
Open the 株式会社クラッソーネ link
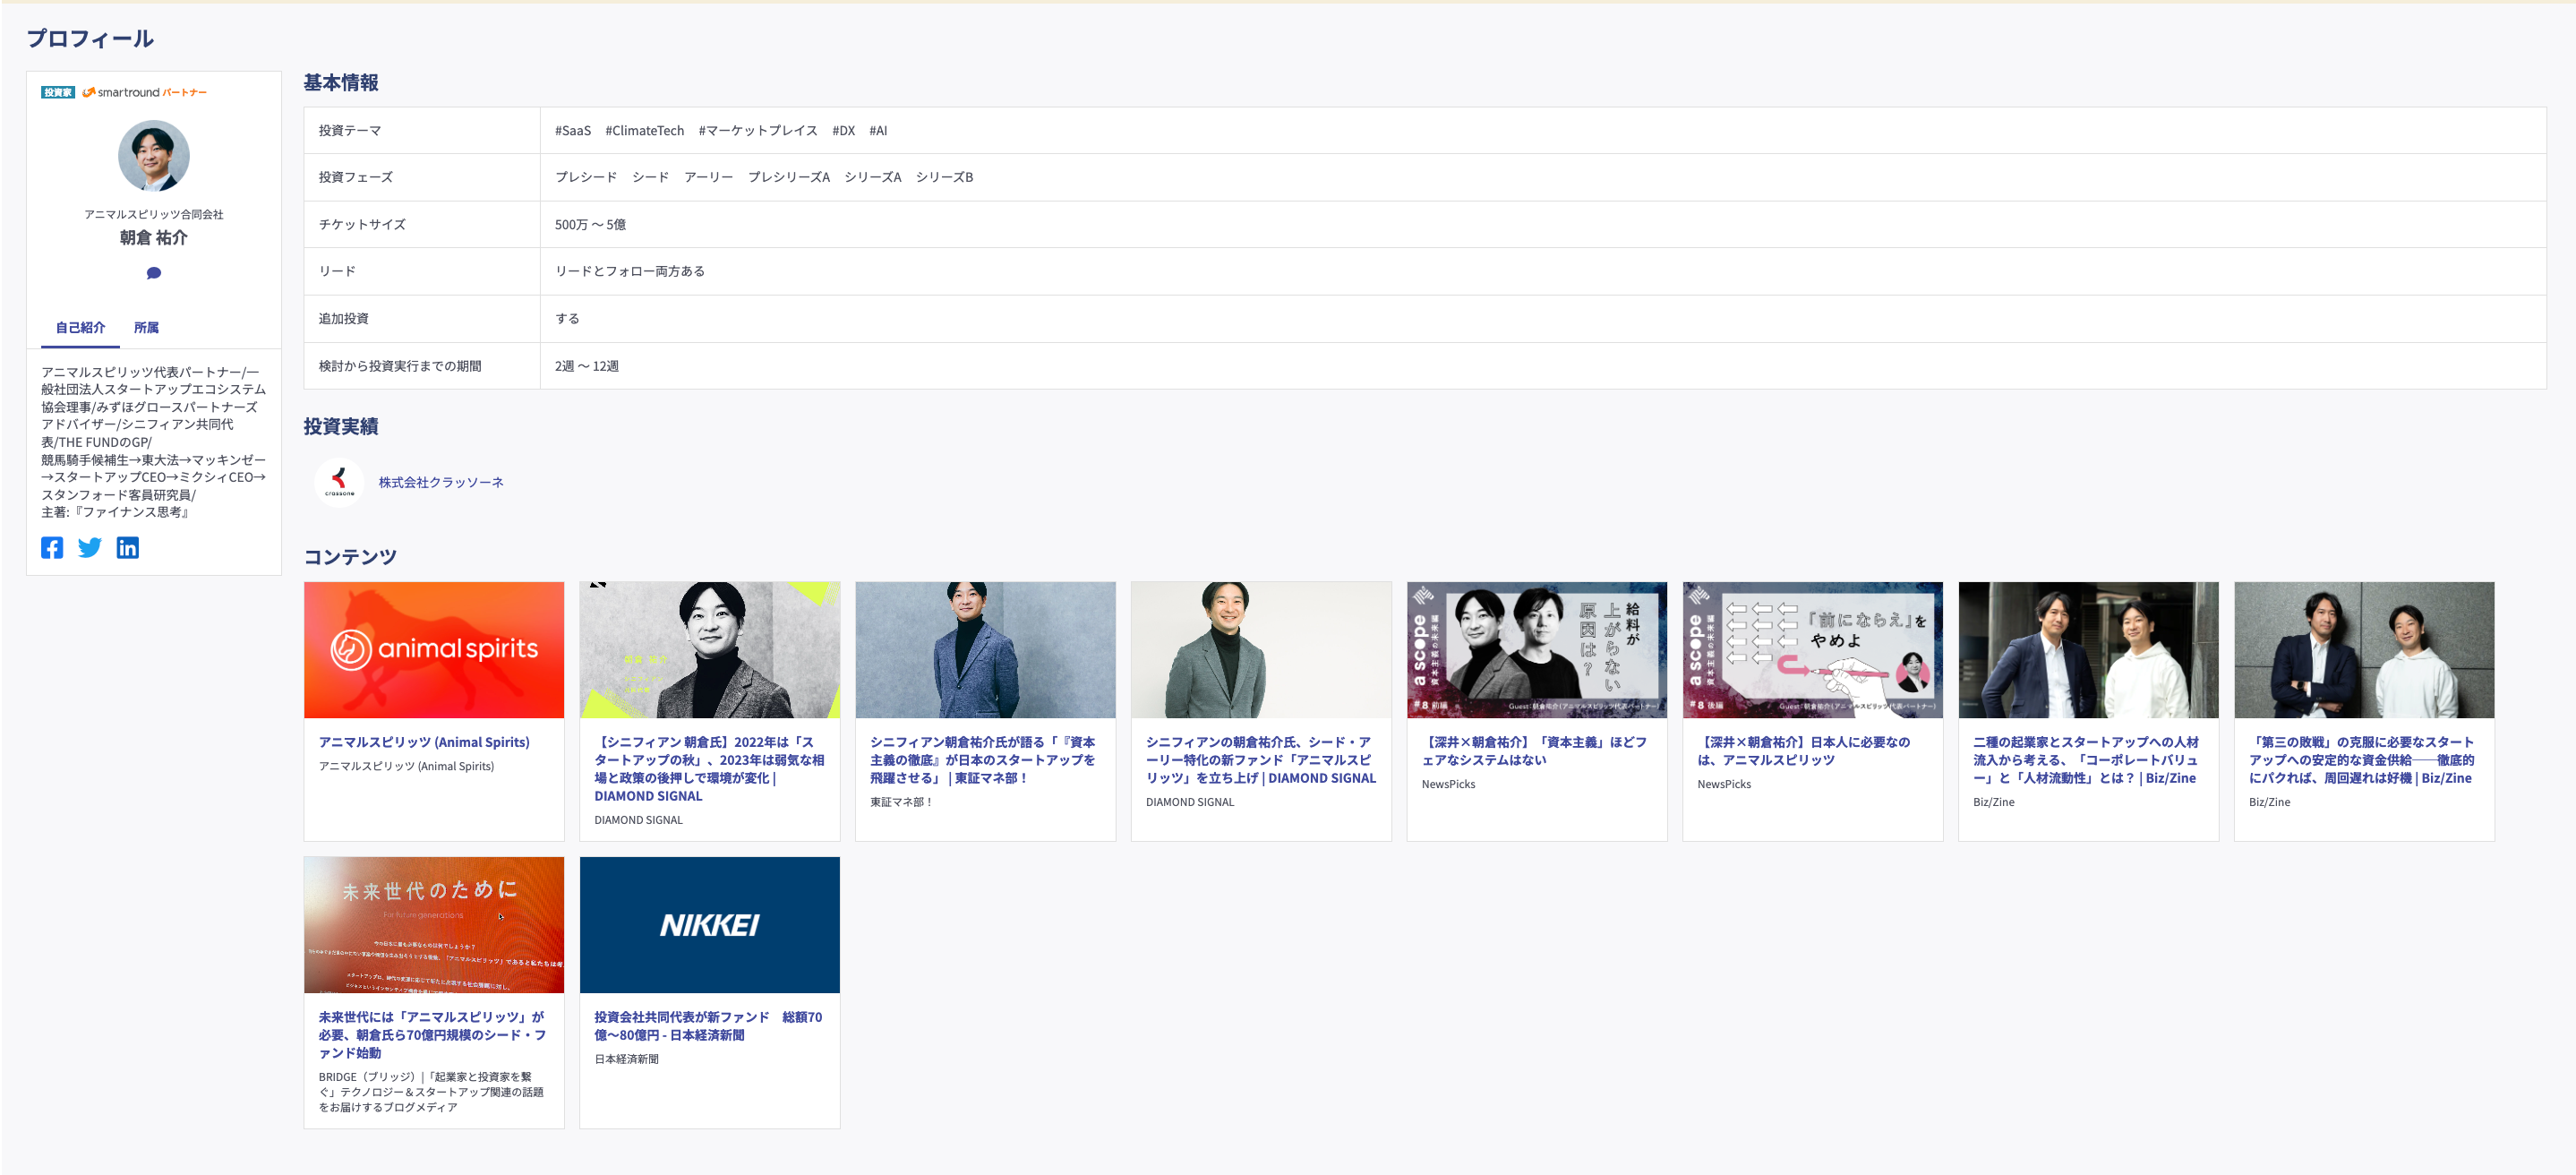pos(441,482)
